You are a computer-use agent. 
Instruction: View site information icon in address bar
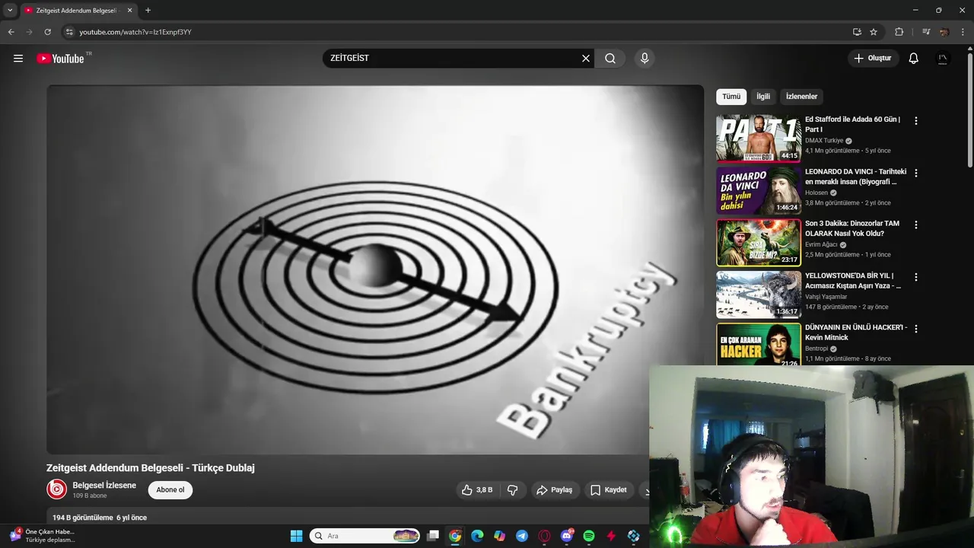[x=69, y=32]
